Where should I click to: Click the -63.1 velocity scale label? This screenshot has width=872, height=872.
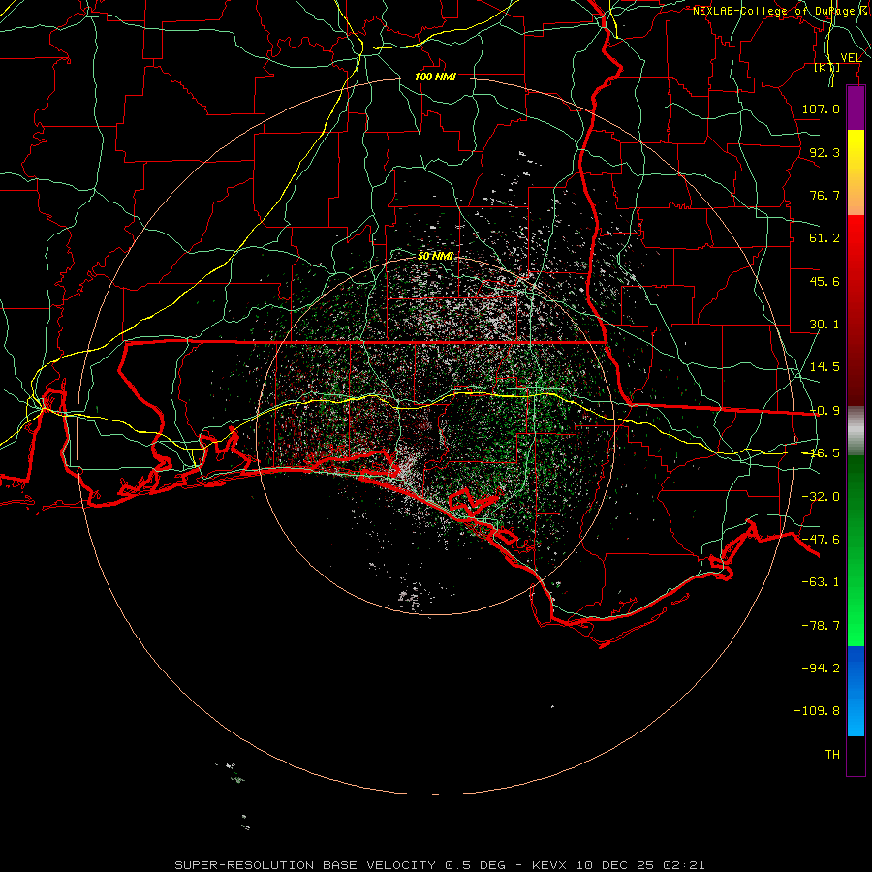coord(821,582)
